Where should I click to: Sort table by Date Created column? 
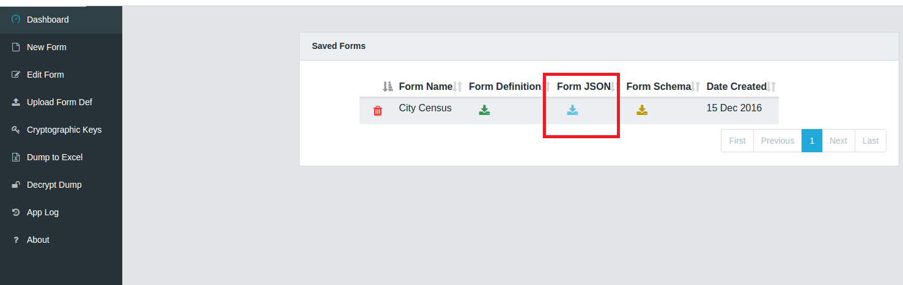(741, 87)
